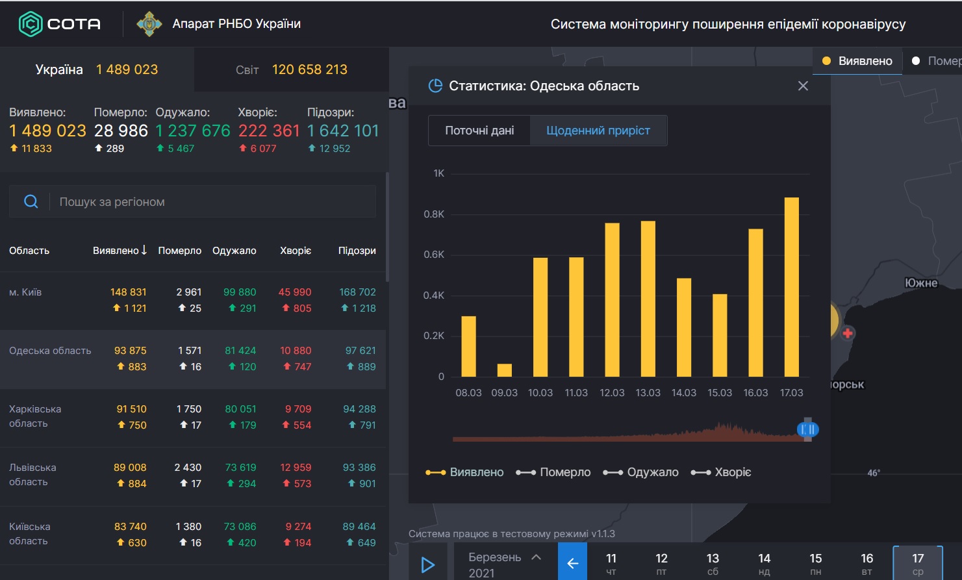Close the Odesa region statistics panel
The image size is (962, 580).
pyautogui.click(x=803, y=86)
